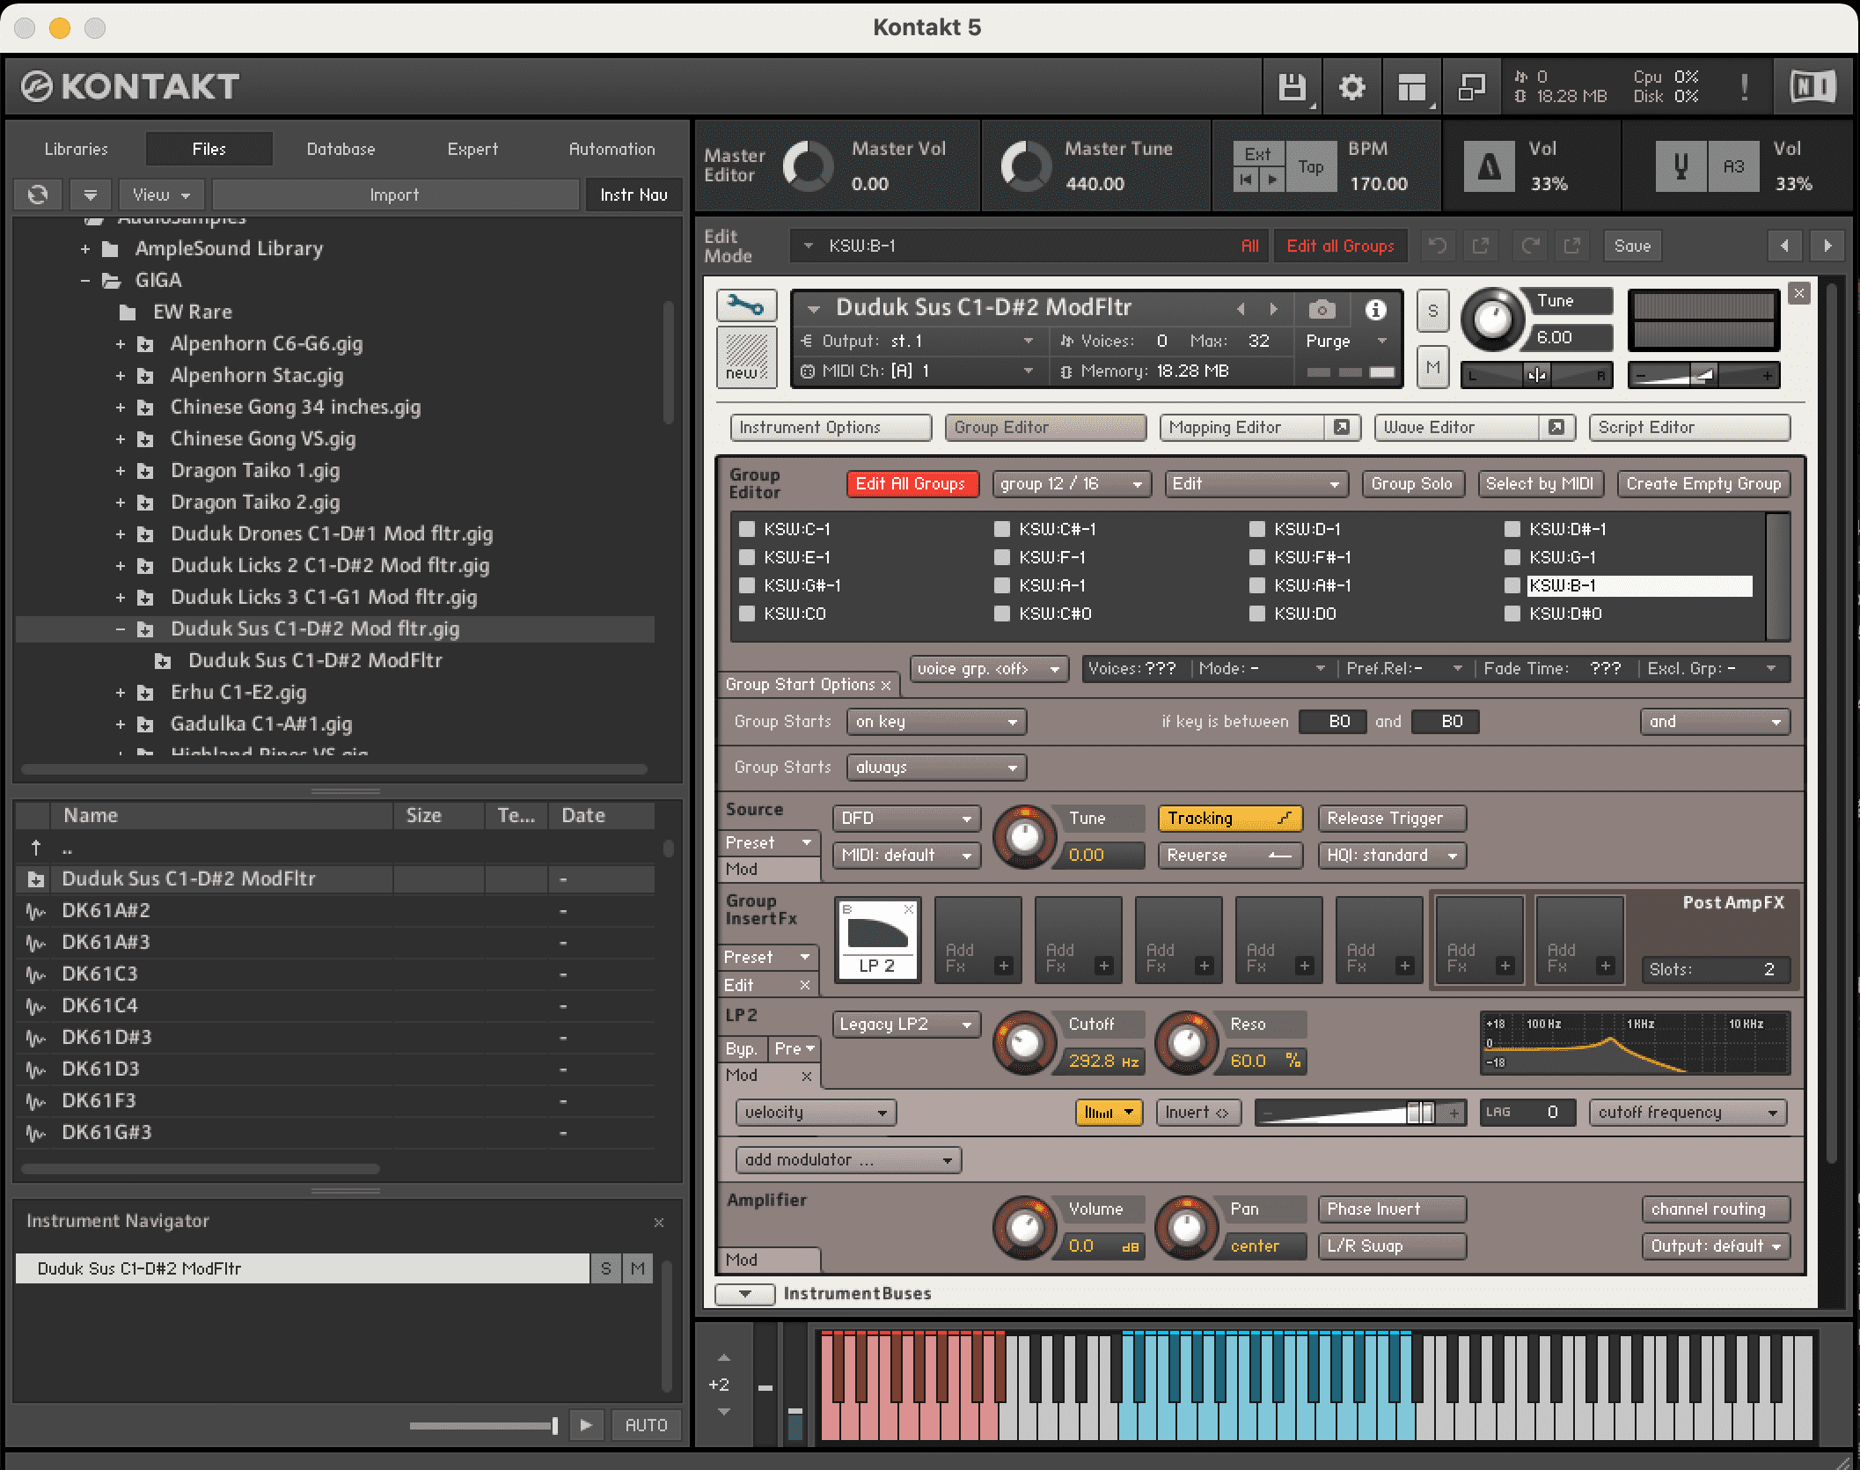This screenshot has width=1860, height=1470.
Task: Open workspace panel layout icon
Action: (1411, 87)
